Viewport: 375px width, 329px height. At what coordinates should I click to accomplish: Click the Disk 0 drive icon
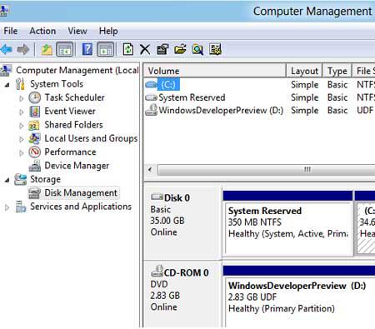click(157, 197)
